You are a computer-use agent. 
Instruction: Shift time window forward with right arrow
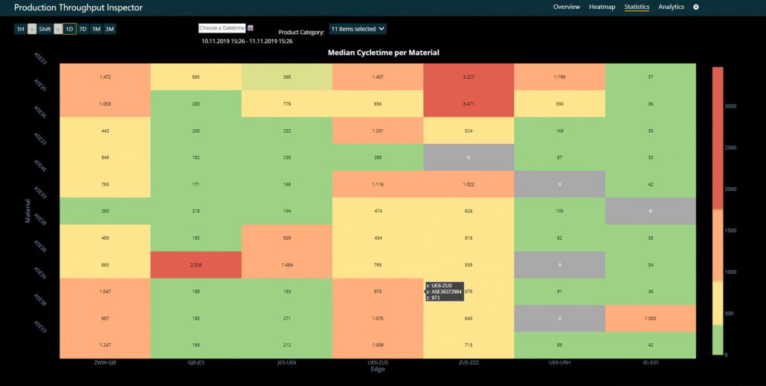(x=58, y=29)
